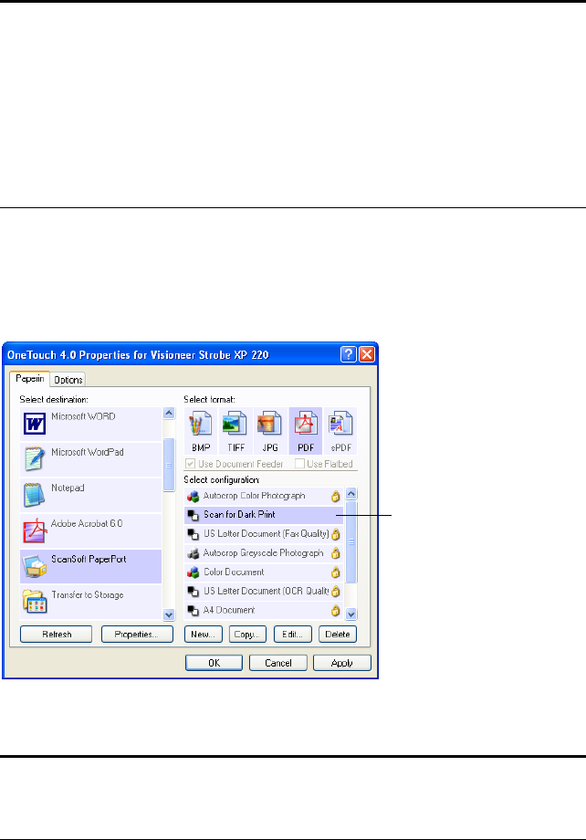The image size is (586, 840).
Task: Select the A4 Document configuration text
Action: (x=229, y=610)
